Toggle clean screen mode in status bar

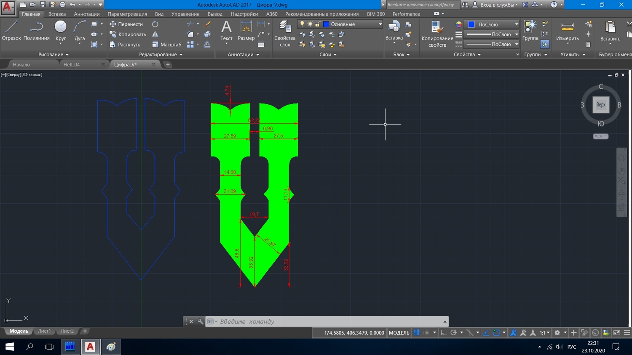[x=617, y=333]
